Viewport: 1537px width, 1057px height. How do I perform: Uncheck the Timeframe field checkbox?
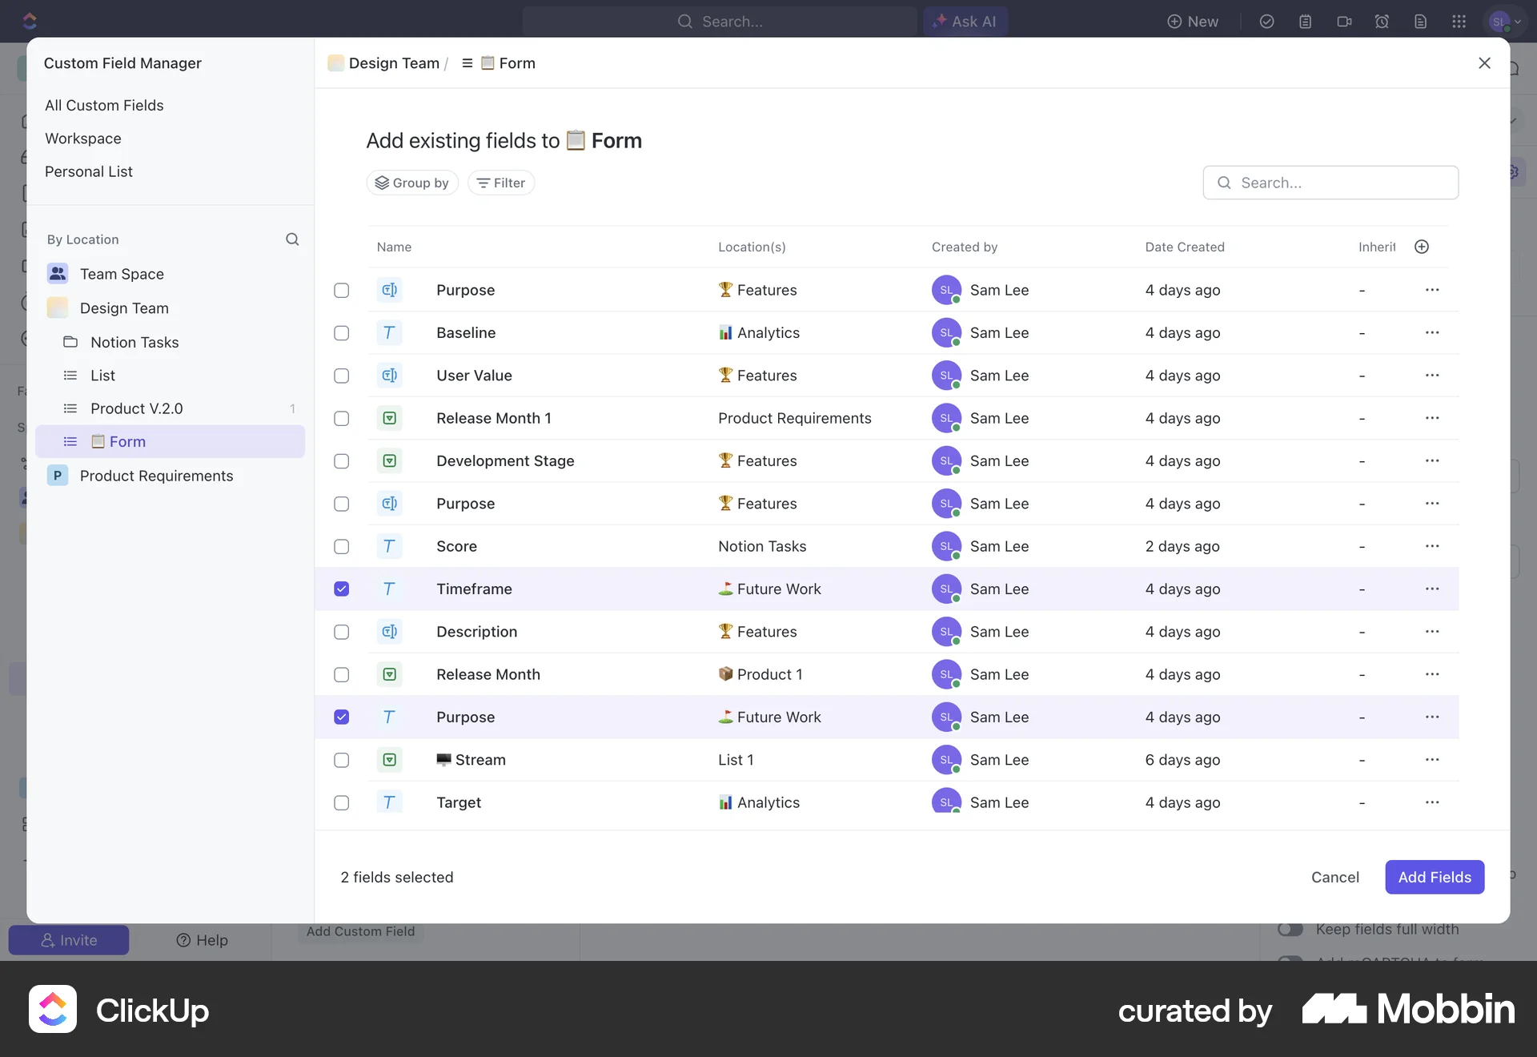(341, 589)
